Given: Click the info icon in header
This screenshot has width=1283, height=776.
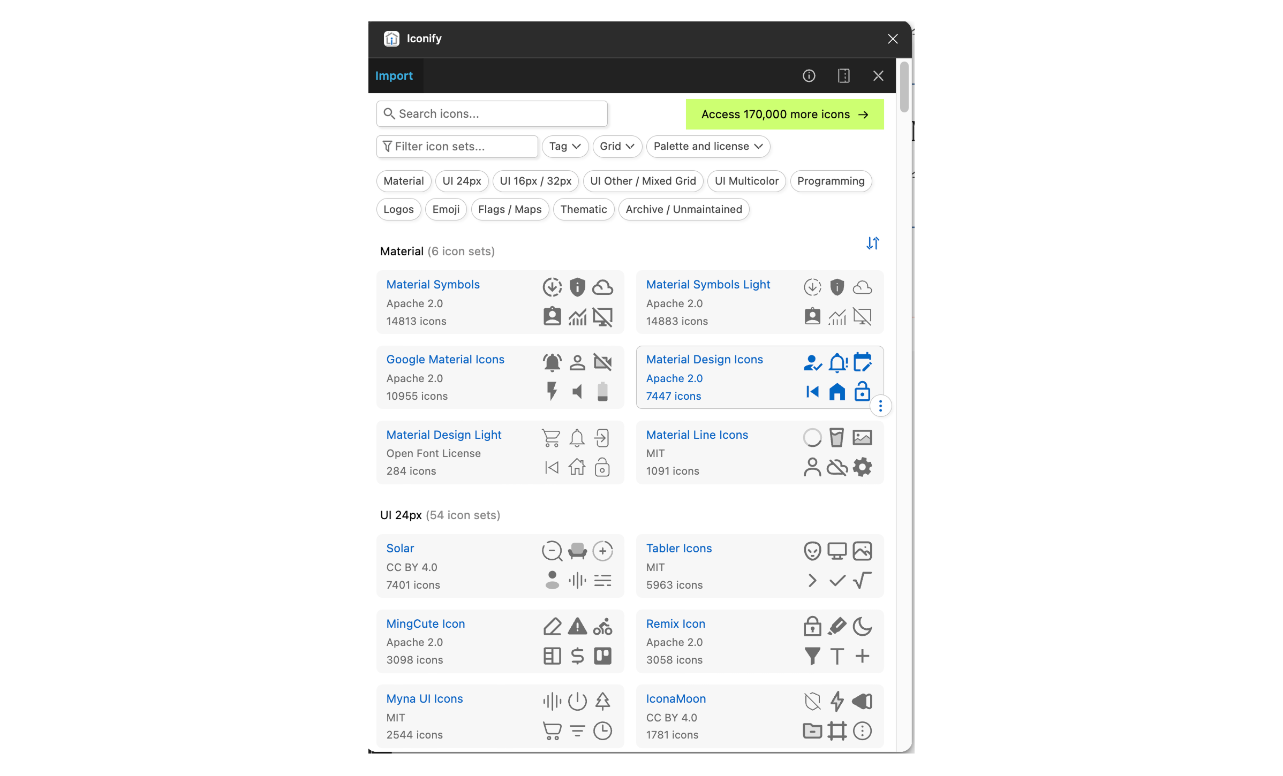Looking at the screenshot, I should coord(809,76).
